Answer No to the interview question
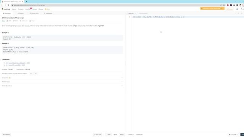 click(x=35, y=73)
